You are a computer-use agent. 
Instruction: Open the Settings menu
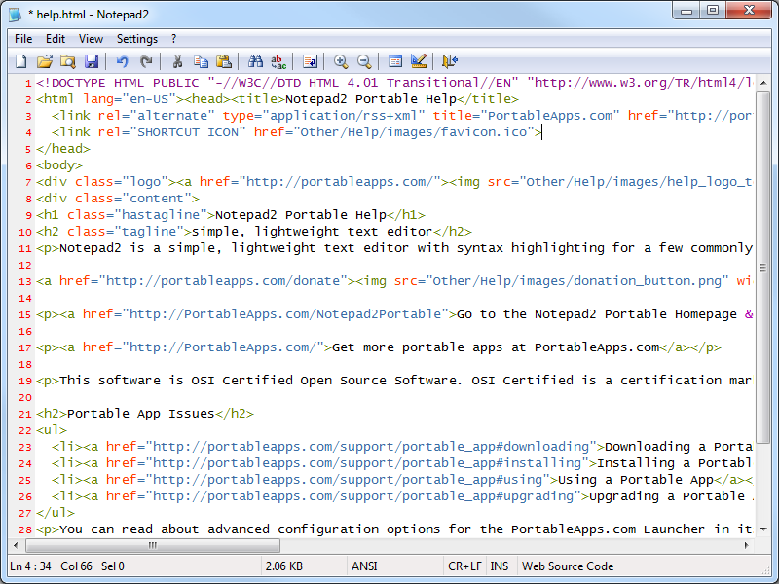[x=136, y=39]
